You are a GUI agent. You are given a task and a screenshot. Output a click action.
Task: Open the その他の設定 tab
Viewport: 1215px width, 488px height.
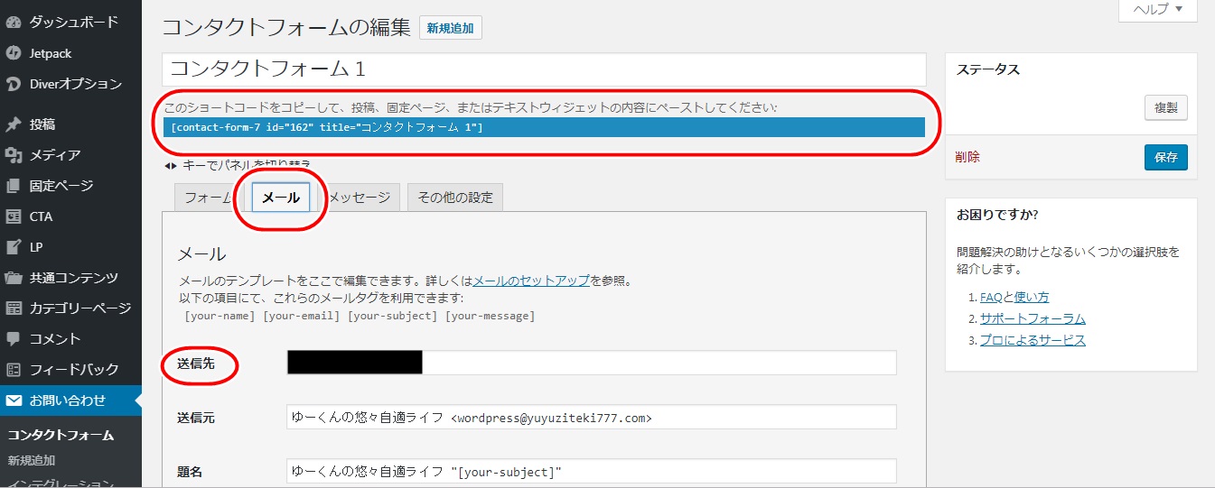(x=454, y=198)
